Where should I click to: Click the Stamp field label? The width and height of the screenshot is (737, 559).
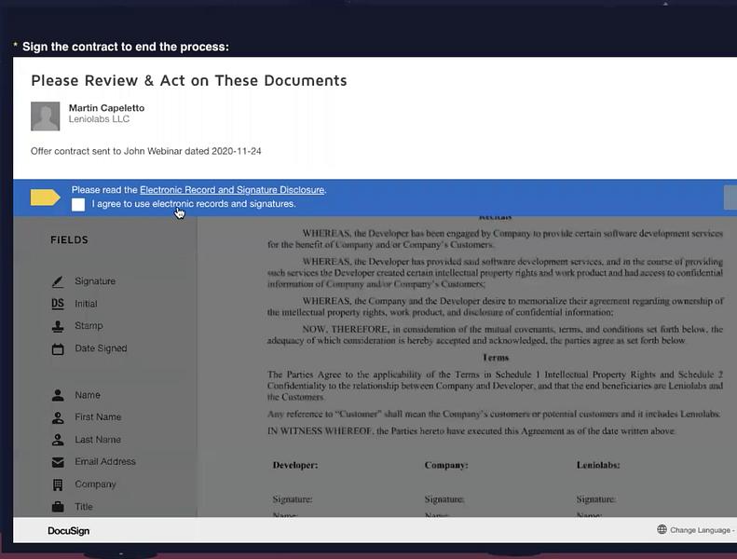tap(89, 326)
